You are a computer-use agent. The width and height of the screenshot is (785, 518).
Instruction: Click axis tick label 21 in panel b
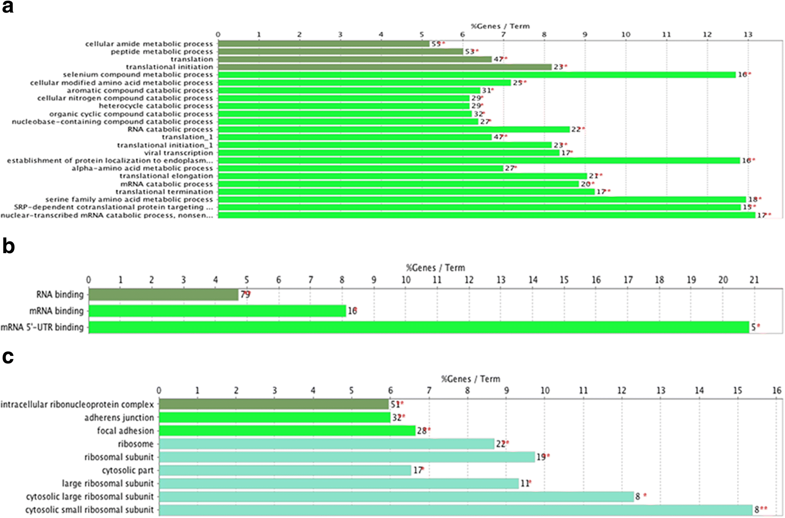click(x=754, y=280)
